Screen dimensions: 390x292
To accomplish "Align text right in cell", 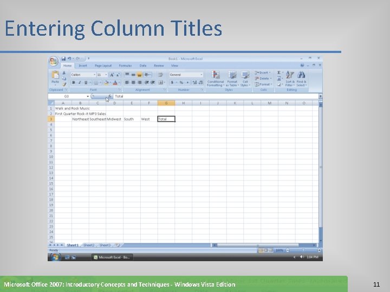I will click(x=140, y=82).
